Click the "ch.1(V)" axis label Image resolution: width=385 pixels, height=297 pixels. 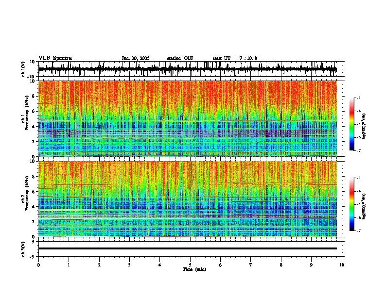(23, 69)
